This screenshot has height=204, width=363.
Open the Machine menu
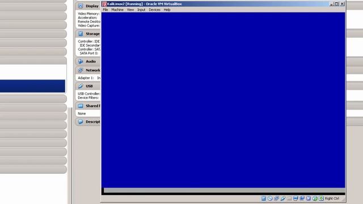(117, 10)
